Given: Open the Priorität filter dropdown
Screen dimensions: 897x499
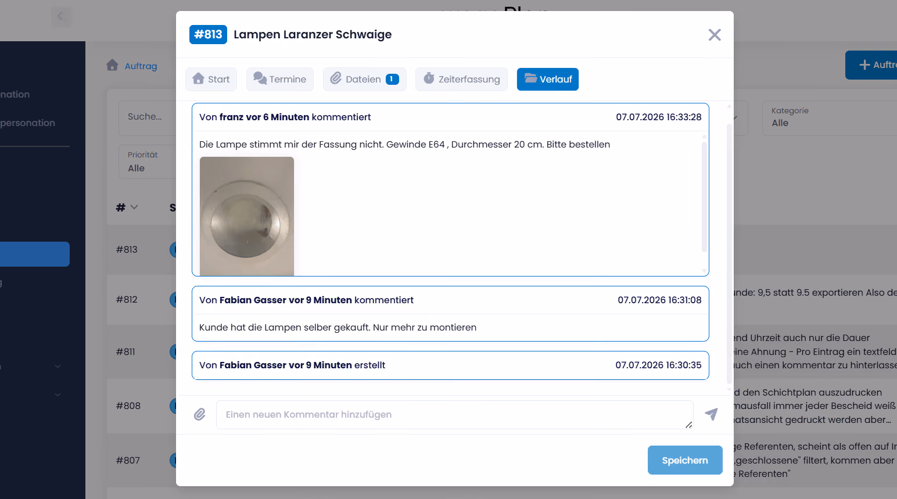Looking at the screenshot, I should tap(148, 161).
